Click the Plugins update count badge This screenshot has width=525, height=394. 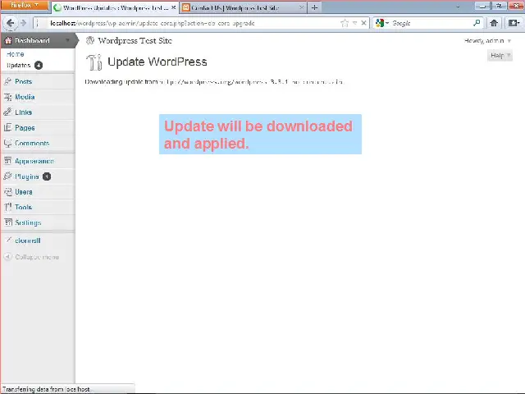coord(47,176)
